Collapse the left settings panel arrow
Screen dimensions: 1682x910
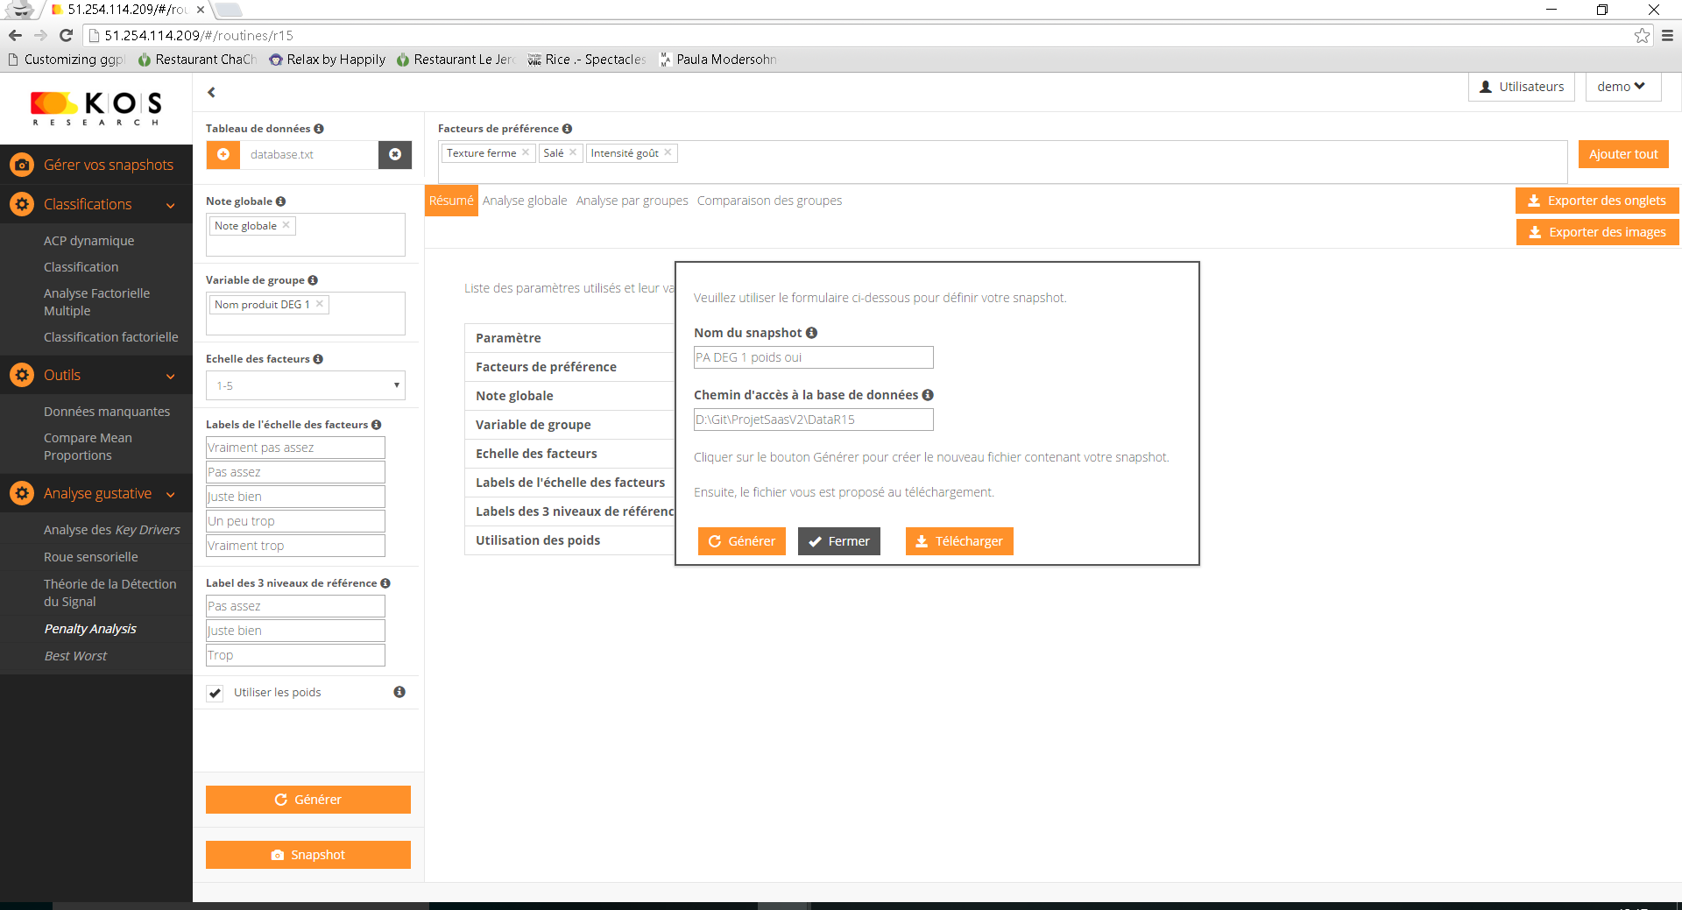(x=211, y=93)
